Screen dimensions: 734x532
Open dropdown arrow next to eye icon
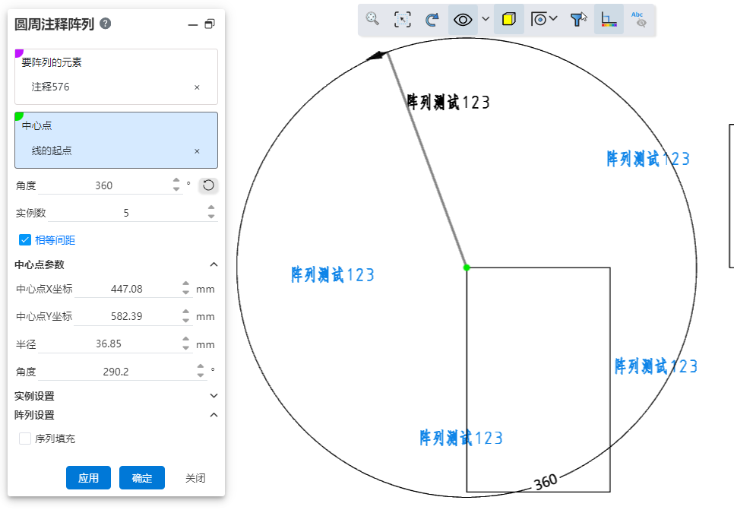pyautogui.click(x=486, y=19)
